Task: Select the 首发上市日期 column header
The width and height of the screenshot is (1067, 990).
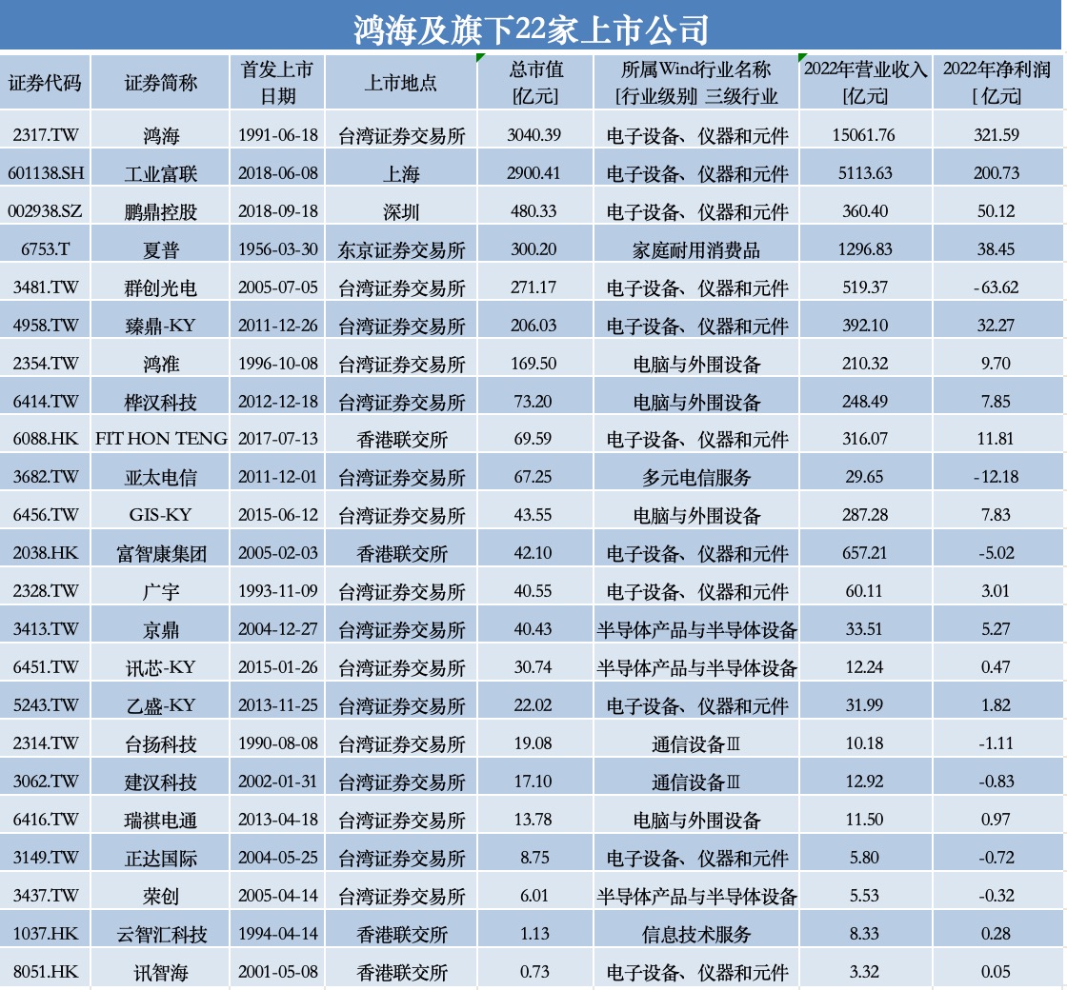Action: 277,83
